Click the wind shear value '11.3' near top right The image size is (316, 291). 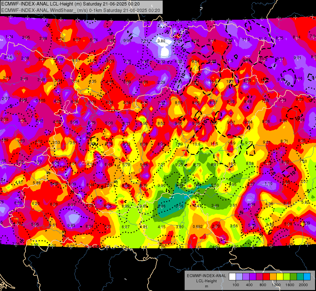point(246,39)
